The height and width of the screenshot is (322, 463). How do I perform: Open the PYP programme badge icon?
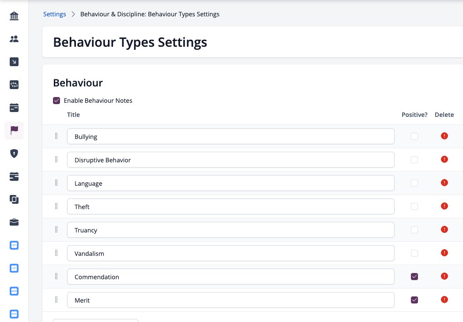14,314
